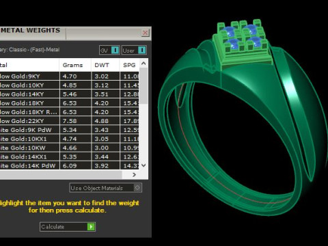The width and height of the screenshot is (328, 246).
Task: Select the Yellow Gold:9KY row
Action: pos(70,77)
